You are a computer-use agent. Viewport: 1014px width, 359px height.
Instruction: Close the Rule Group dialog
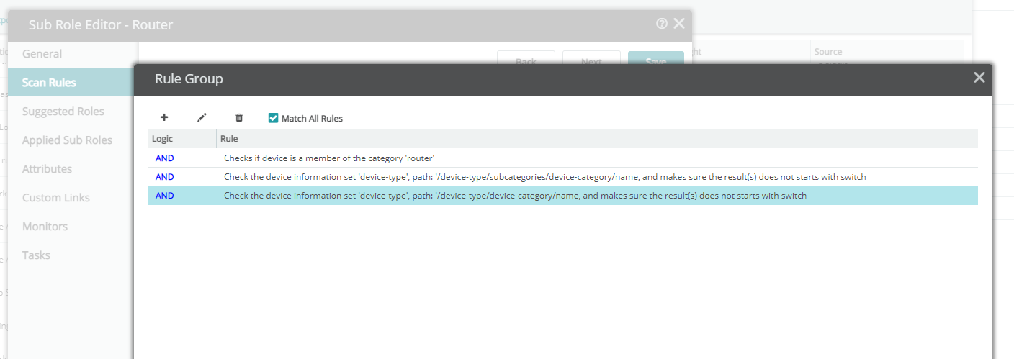pyautogui.click(x=979, y=78)
